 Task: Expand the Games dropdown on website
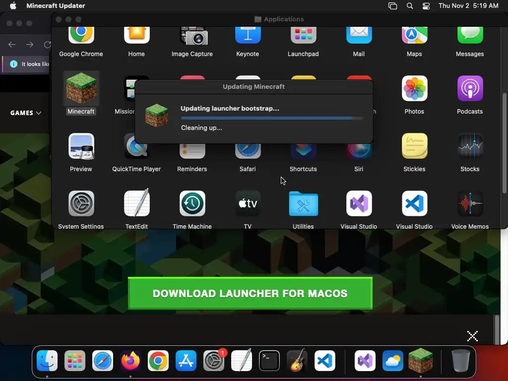(x=26, y=113)
